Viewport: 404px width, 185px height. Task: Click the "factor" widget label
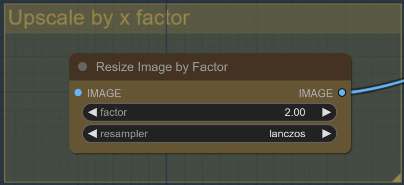[x=114, y=112]
